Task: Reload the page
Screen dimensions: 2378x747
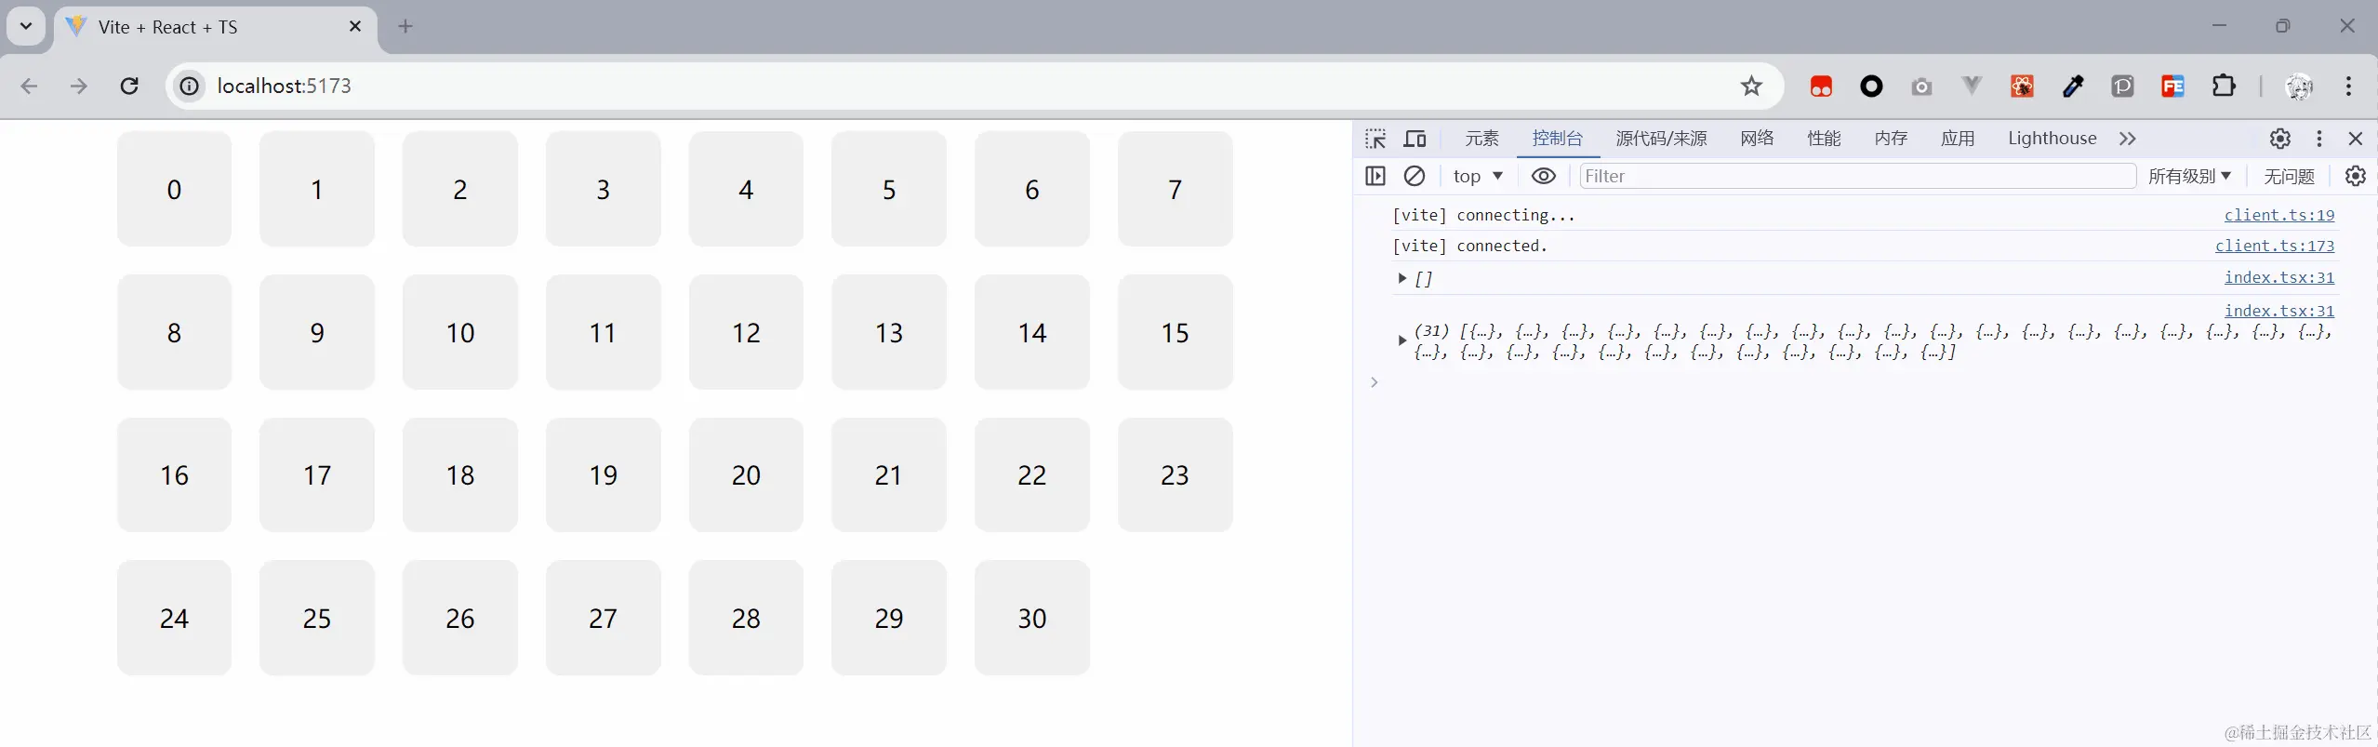Action: tap(129, 87)
